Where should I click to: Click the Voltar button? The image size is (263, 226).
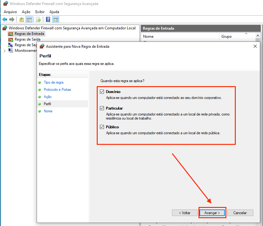[185, 213]
